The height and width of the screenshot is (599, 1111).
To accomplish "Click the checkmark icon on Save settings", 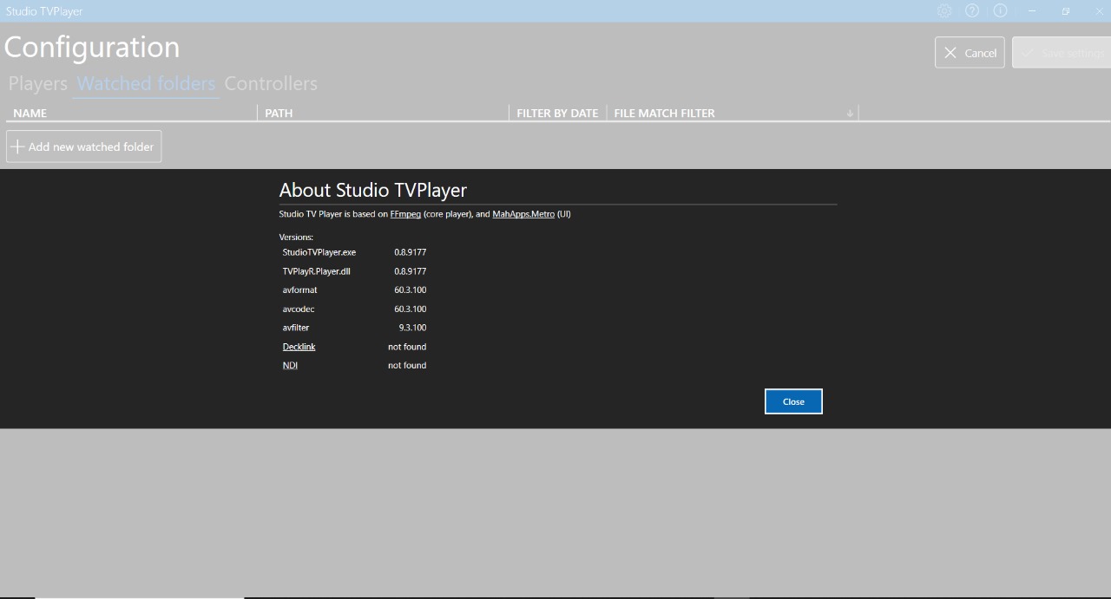I will [1029, 52].
